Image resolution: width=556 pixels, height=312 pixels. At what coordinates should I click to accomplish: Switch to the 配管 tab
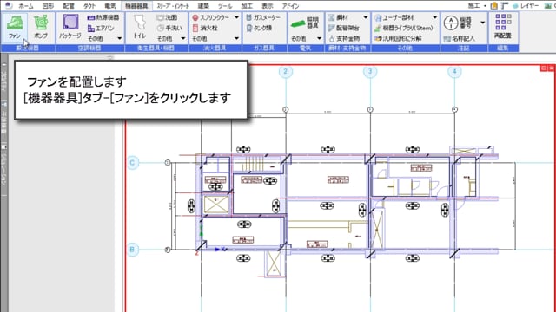[69, 6]
